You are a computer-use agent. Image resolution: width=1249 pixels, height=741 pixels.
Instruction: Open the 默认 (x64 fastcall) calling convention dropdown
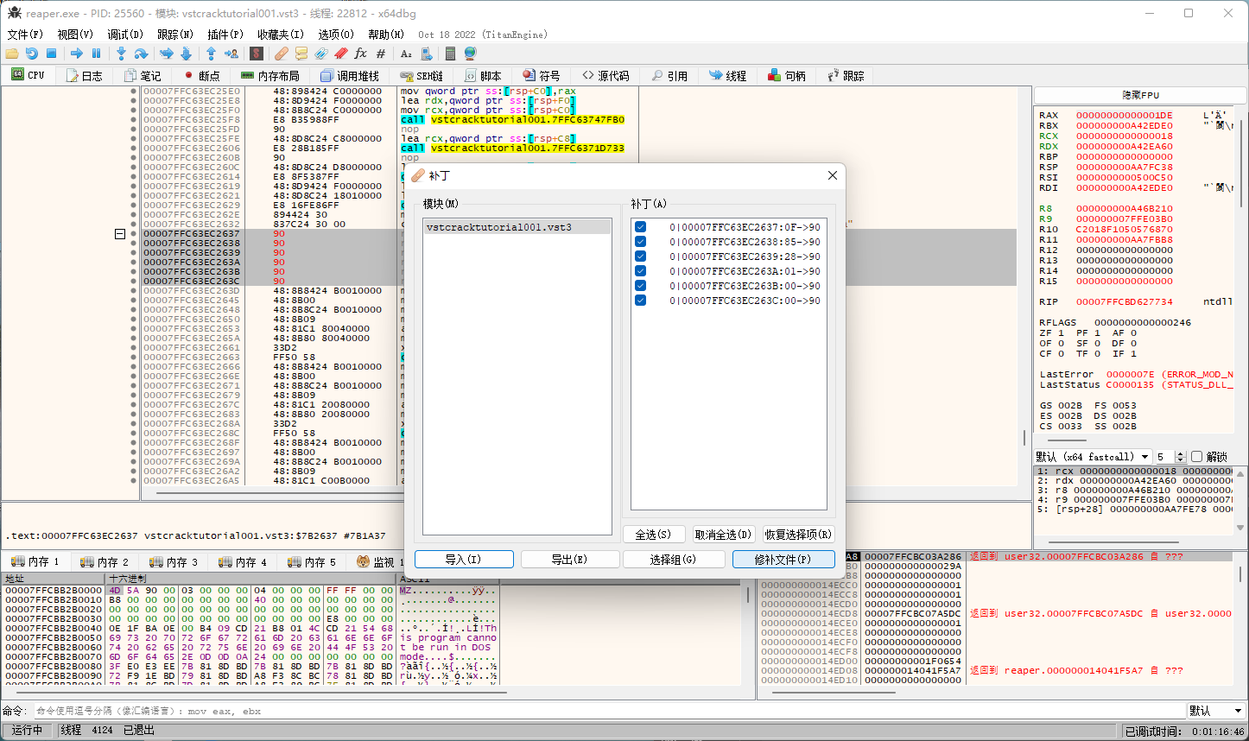(x=1094, y=457)
